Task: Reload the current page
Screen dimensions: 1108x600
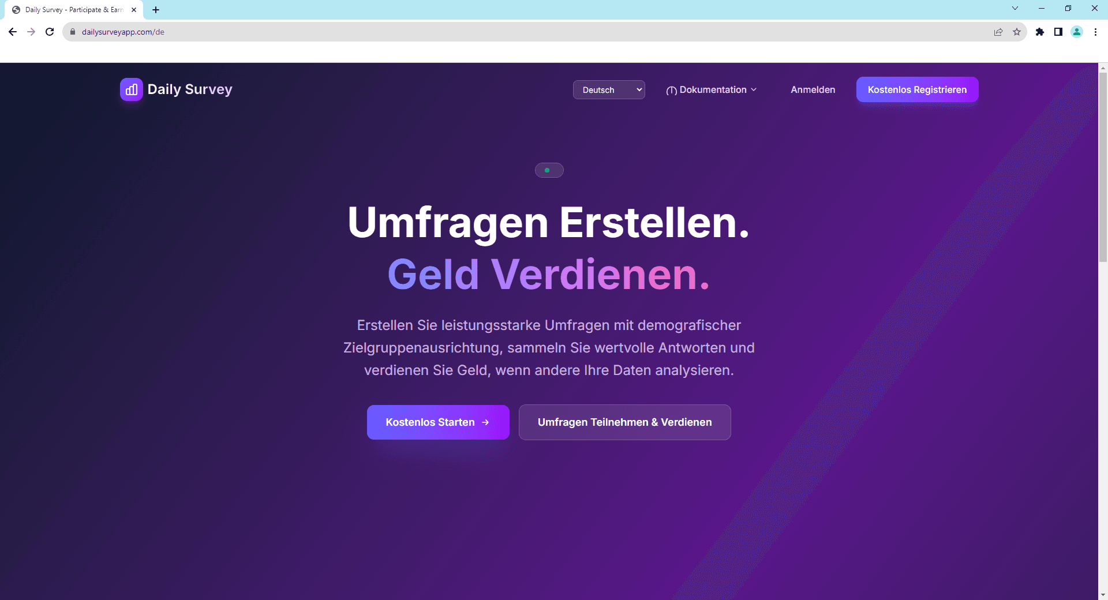Action: [x=50, y=32]
